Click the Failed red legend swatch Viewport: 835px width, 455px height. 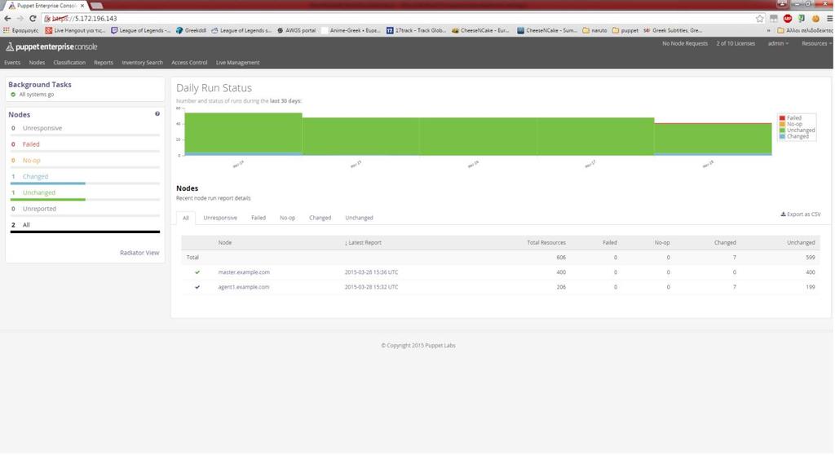pos(782,118)
